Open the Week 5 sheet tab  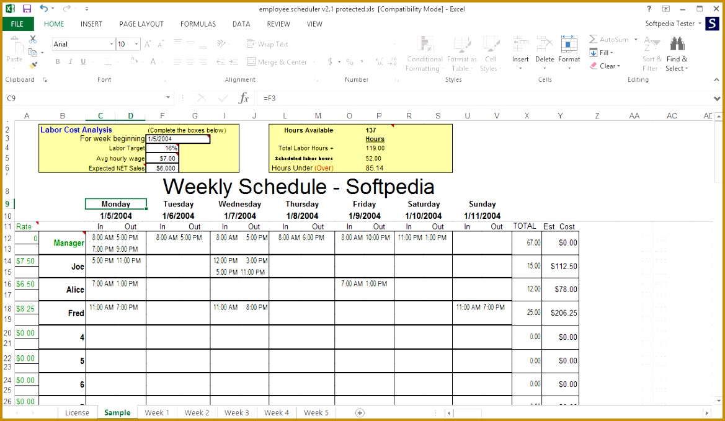point(316,413)
